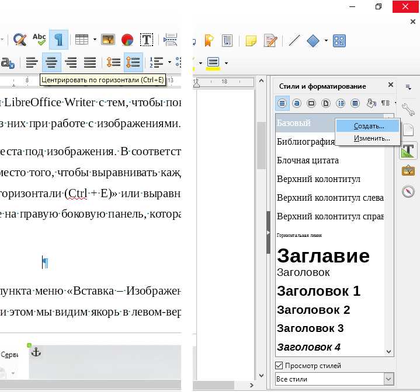Open the numbered list dropdown arrow

(169, 62)
